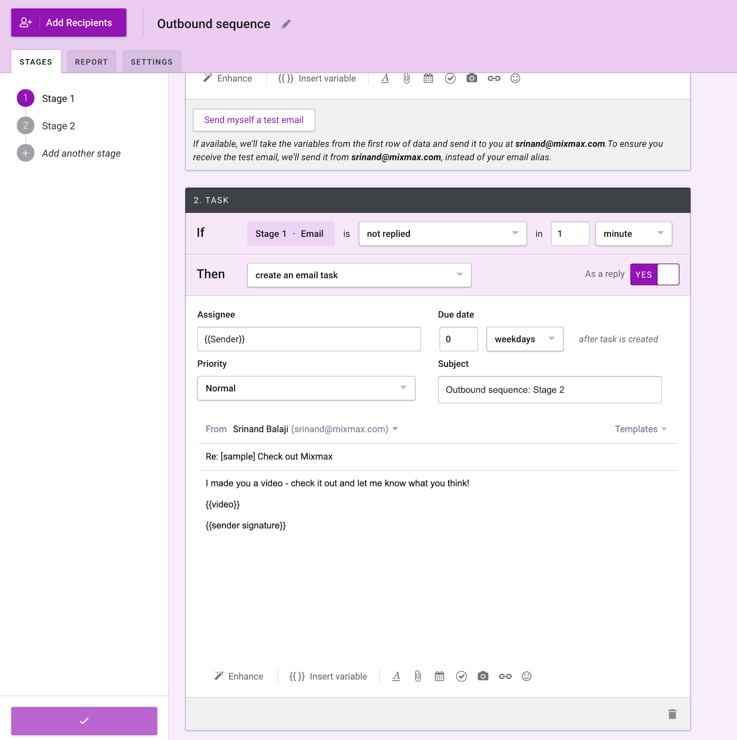The image size is (737, 740).
Task: Open the create an email task dropdown
Action: [x=359, y=275]
